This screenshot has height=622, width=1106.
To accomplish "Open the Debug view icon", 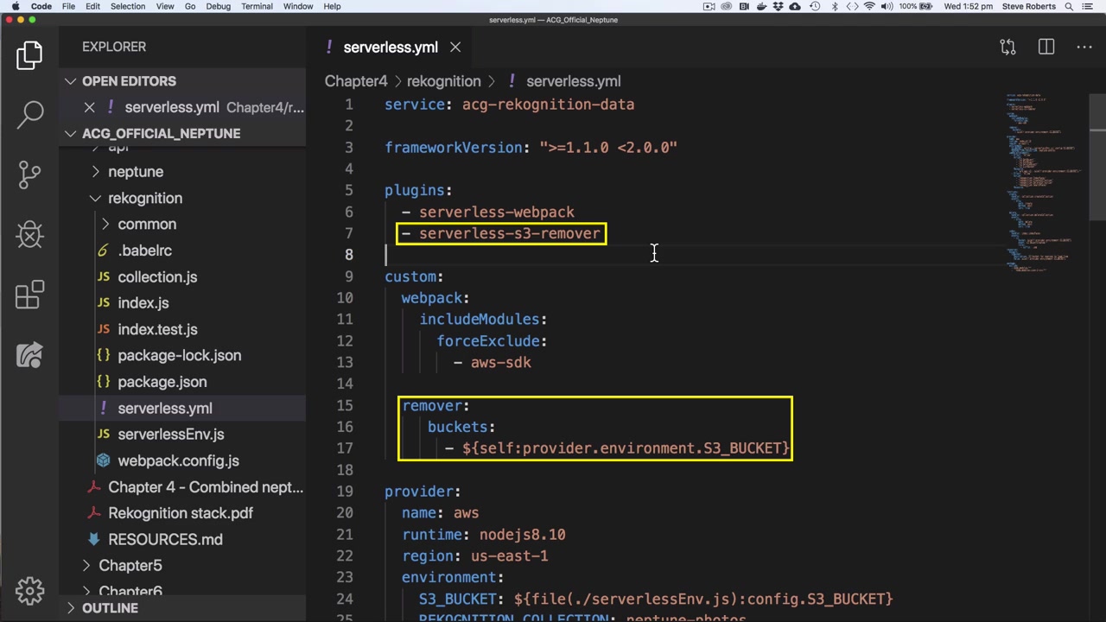I will (x=30, y=234).
